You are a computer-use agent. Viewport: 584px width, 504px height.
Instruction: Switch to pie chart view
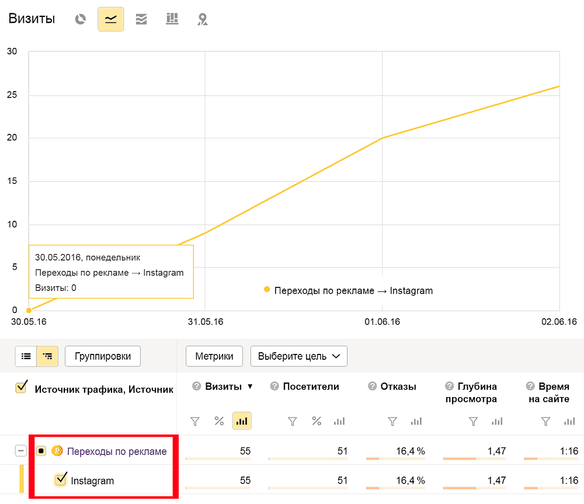[x=81, y=19]
